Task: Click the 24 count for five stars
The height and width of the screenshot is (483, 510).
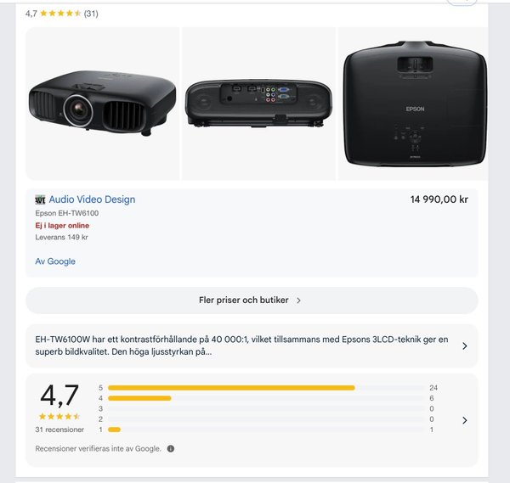Action: point(433,388)
